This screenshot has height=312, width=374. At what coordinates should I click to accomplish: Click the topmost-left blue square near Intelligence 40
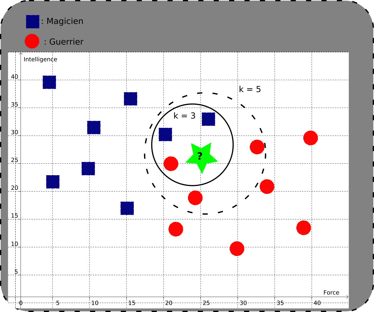tap(49, 82)
